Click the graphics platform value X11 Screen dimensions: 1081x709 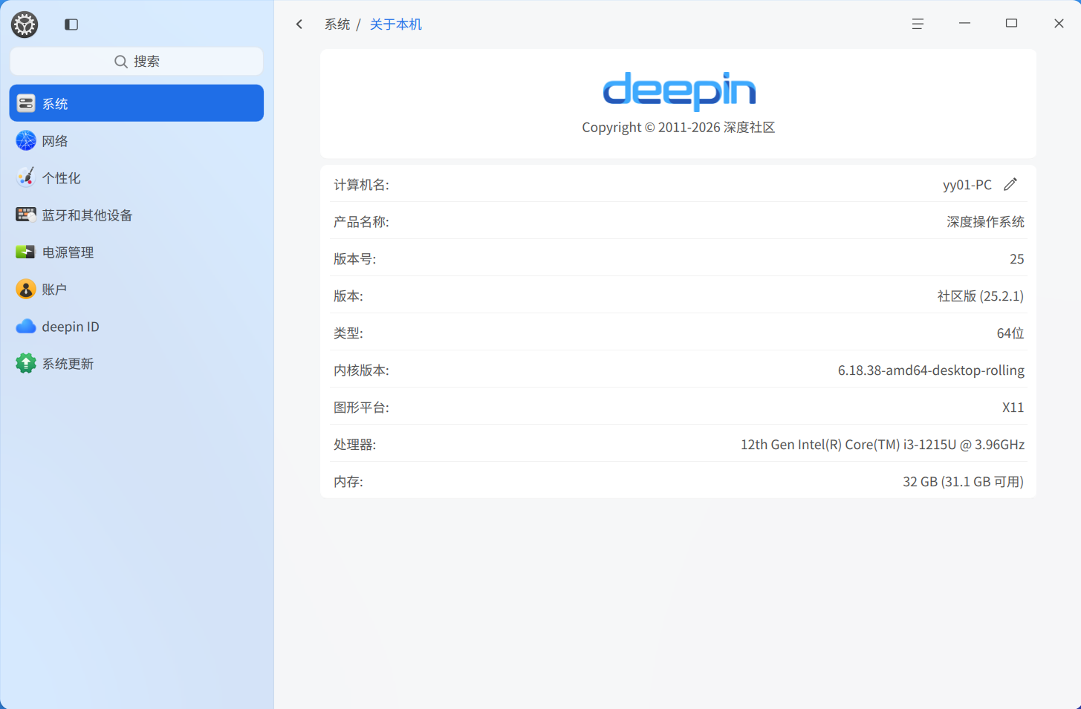click(1013, 408)
